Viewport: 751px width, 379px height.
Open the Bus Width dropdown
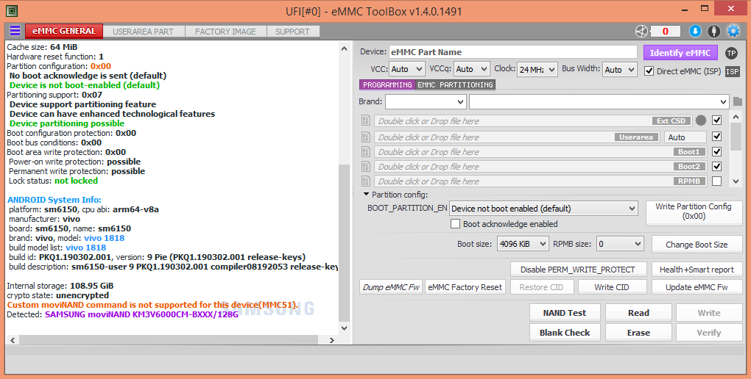click(x=620, y=69)
